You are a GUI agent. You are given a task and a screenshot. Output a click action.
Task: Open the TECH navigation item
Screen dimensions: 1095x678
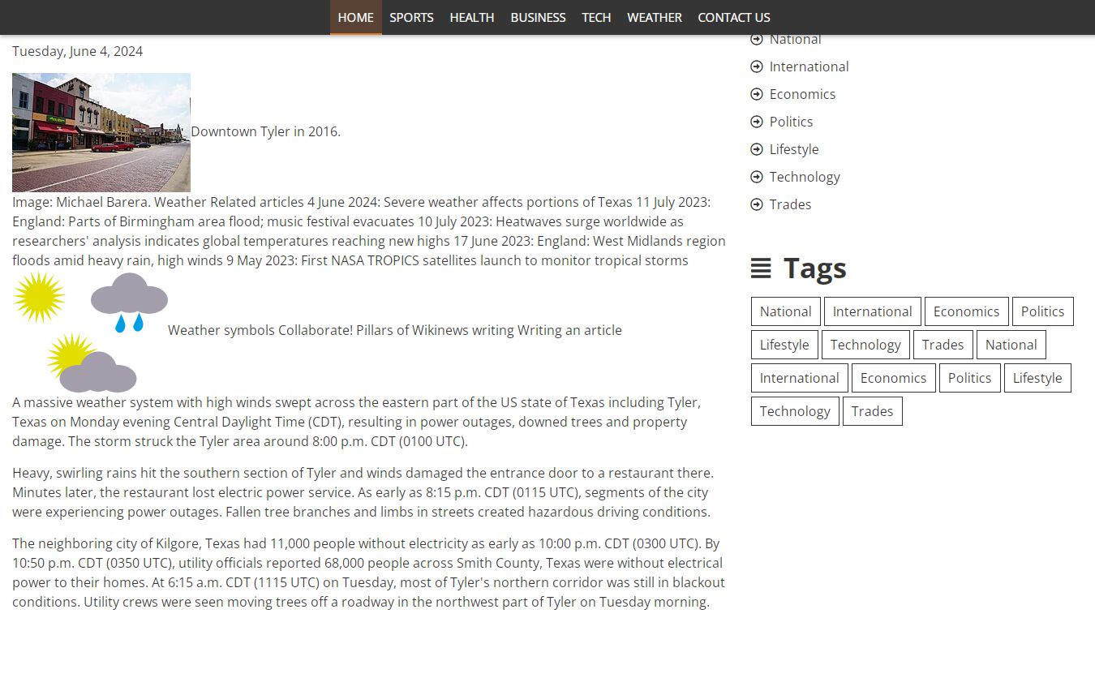click(596, 17)
